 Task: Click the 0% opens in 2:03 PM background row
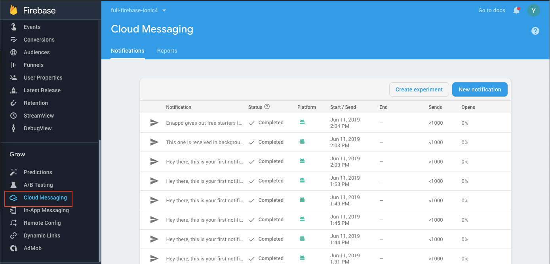[465, 142]
